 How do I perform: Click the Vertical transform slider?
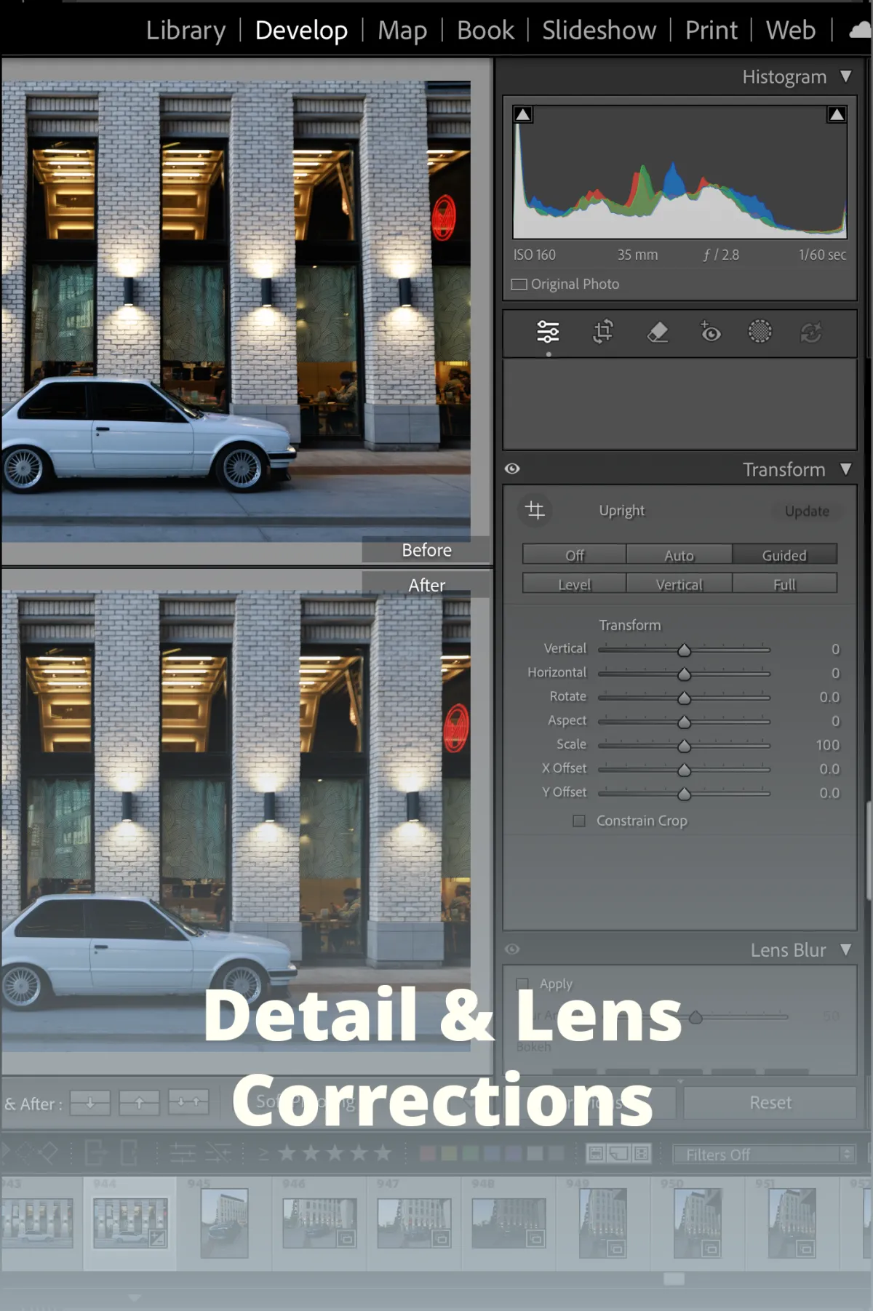(x=684, y=649)
